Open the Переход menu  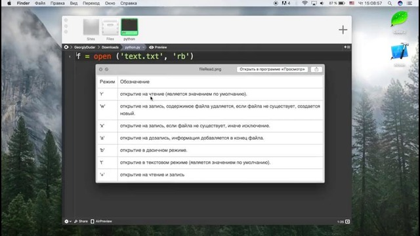[91, 3]
